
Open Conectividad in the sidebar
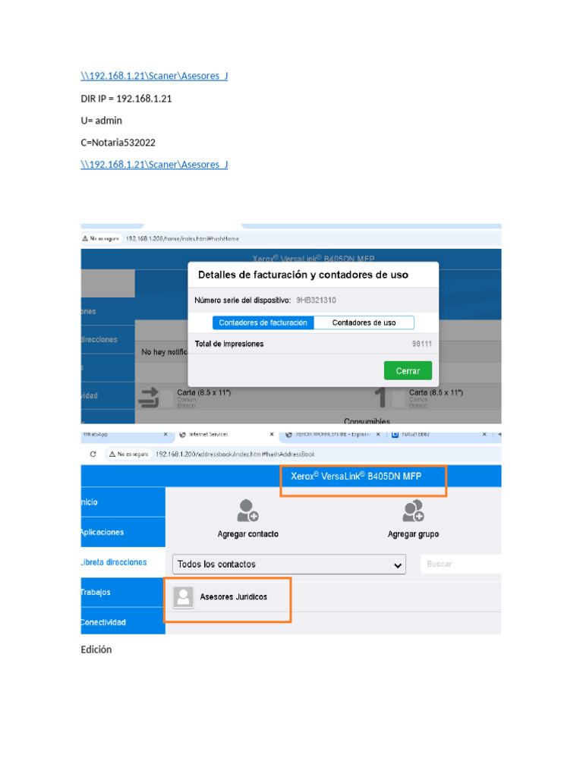(x=123, y=621)
